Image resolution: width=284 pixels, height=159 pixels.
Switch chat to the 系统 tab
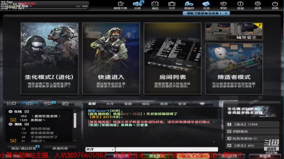164,104
